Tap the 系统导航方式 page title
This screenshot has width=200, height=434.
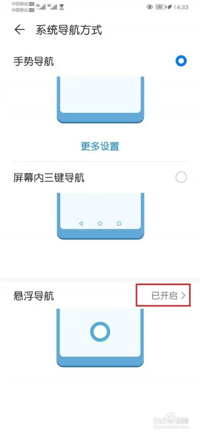pyautogui.click(x=69, y=30)
